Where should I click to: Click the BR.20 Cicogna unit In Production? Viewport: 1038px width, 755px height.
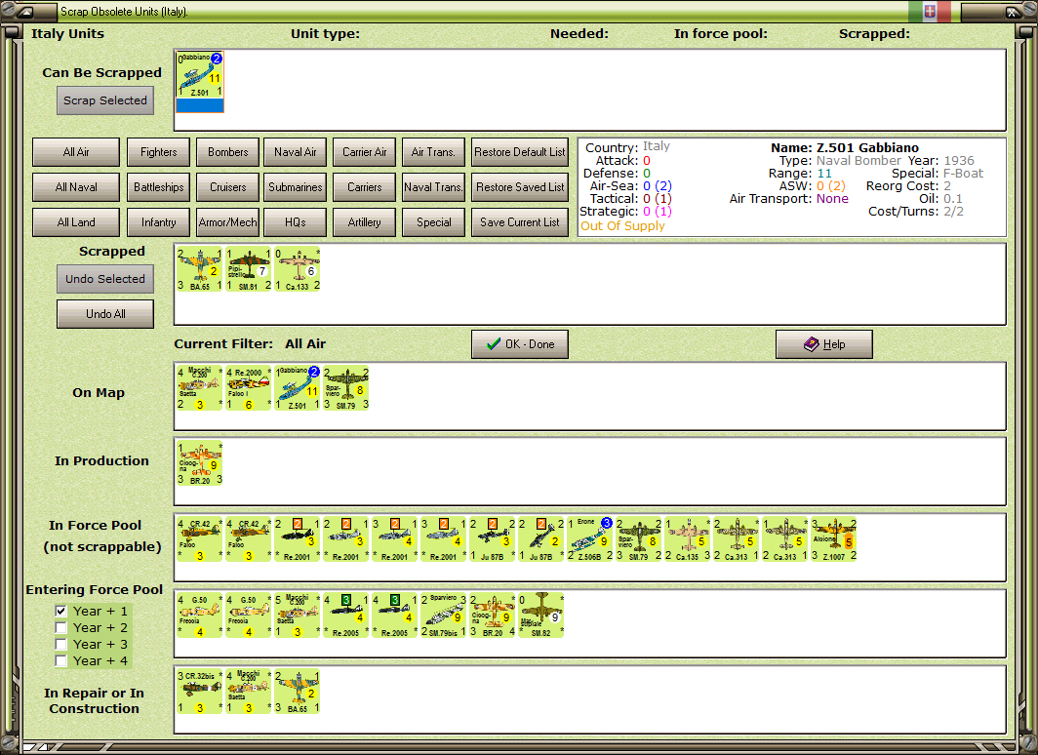(x=200, y=463)
